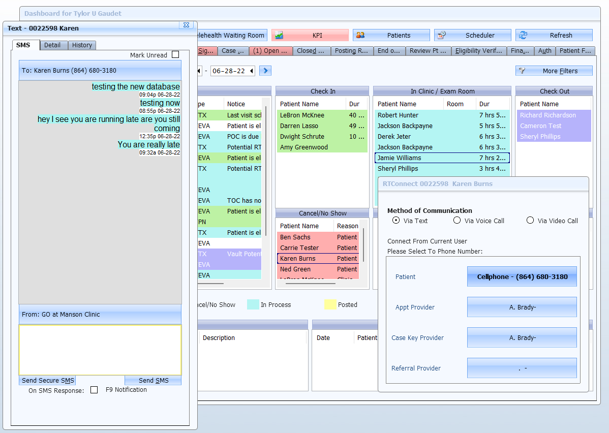Image resolution: width=609 pixels, height=433 pixels.
Task: Click the Posted yellow legend swatch
Action: coord(330,304)
